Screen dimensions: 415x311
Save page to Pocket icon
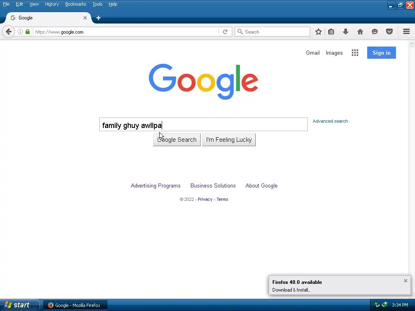tap(389, 32)
